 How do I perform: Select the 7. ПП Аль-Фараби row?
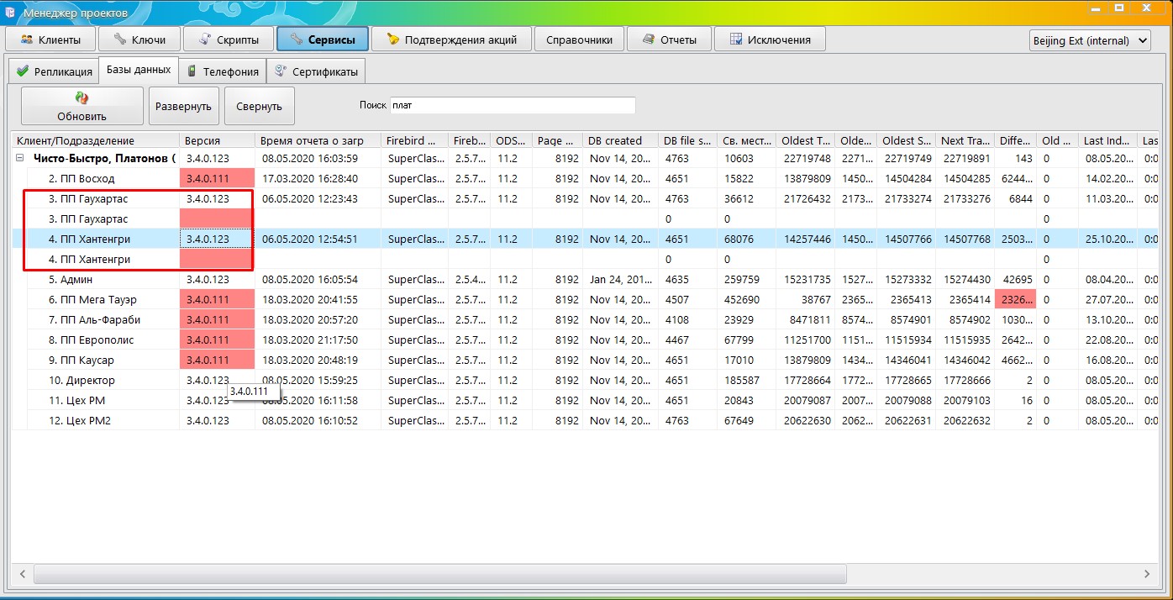pos(585,319)
